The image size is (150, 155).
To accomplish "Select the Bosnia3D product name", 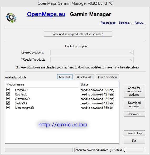I will [x=21, y=94].
